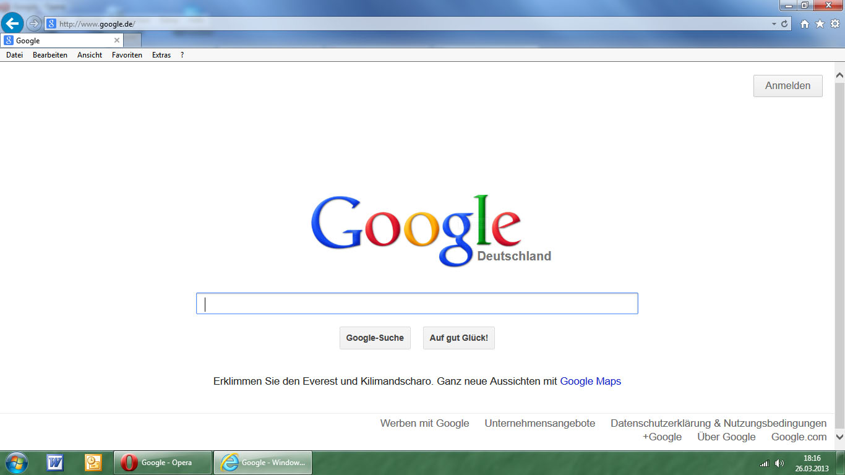Open the Google.com footer link
The image size is (845, 475).
coord(799,437)
